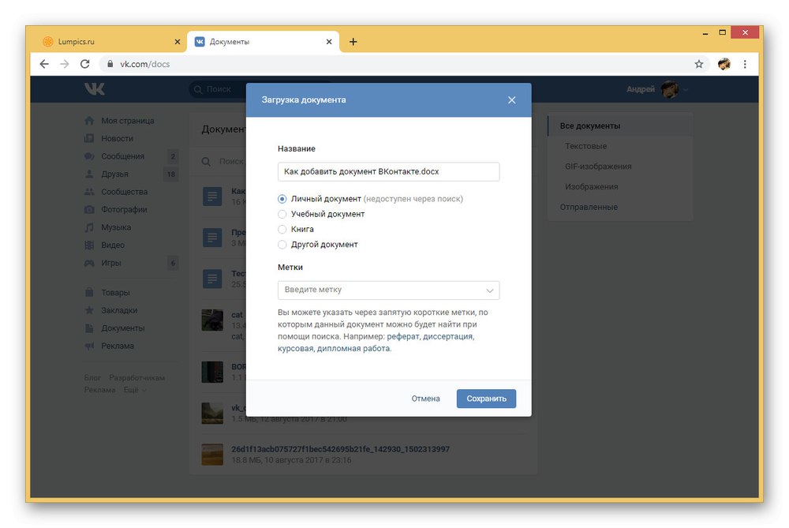Click the Chrome profile avatar icon
The height and width of the screenshot is (528, 789).
pos(724,64)
